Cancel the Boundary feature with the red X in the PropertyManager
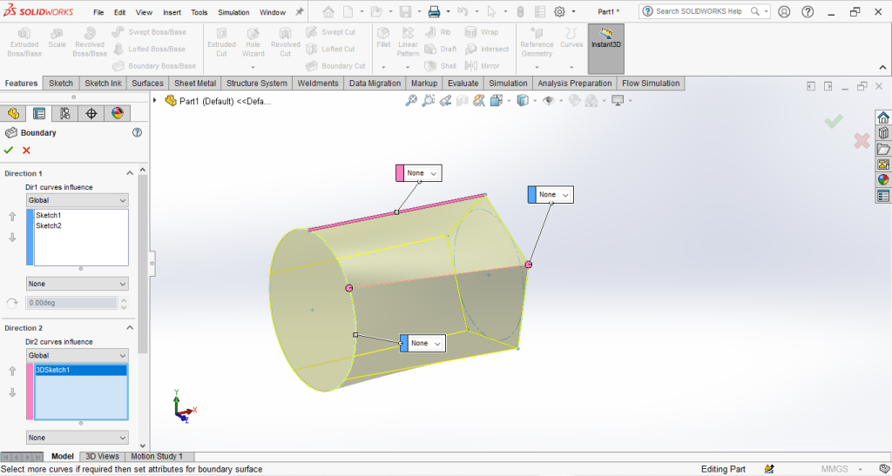The image size is (892, 476). pos(26,151)
